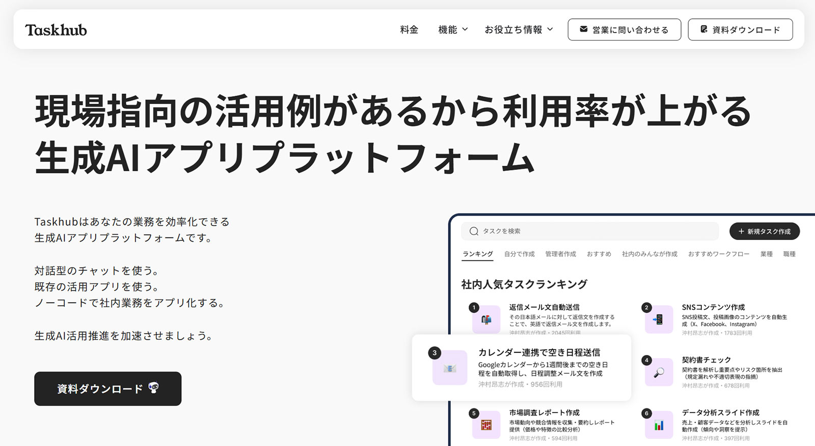Viewport: 815px width, 446px height.
Task: Click the magnifying glass icon for 契約書チェック
Action: [x=659, y=372]
